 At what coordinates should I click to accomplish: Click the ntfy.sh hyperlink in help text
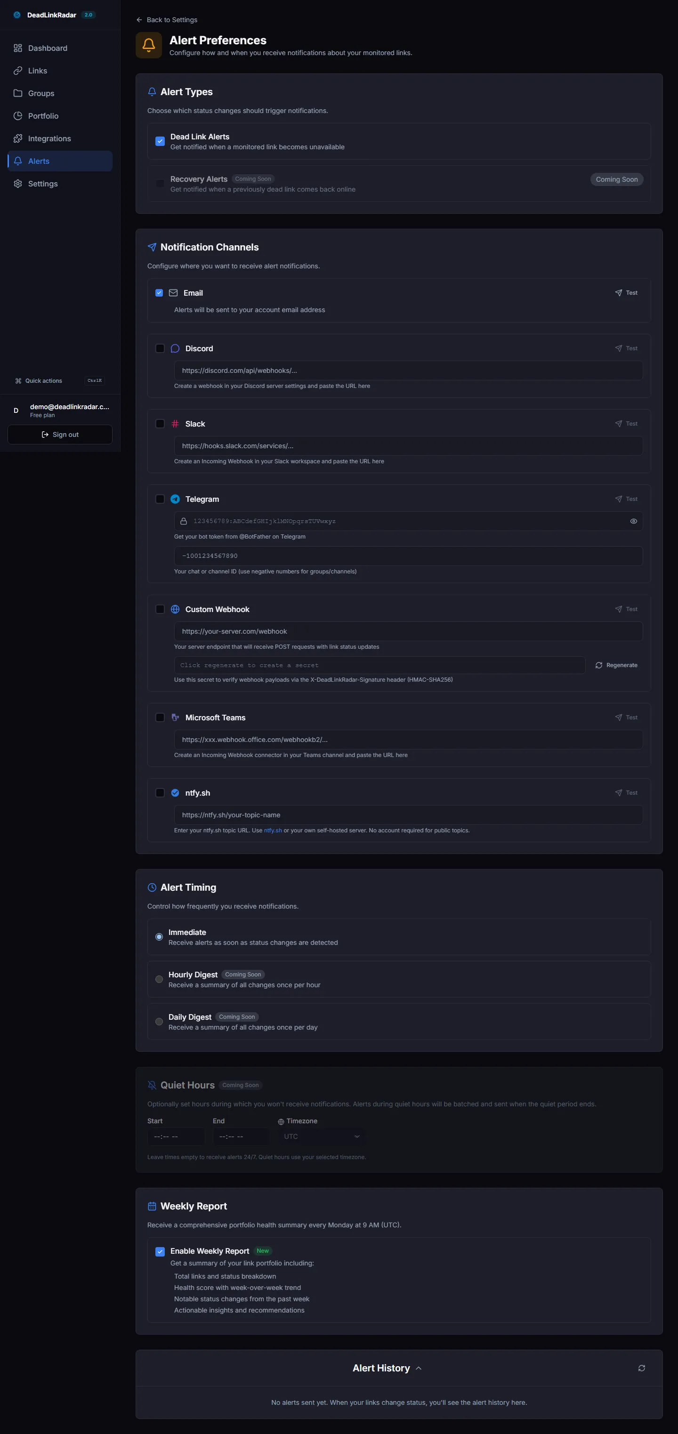point(273,830)
